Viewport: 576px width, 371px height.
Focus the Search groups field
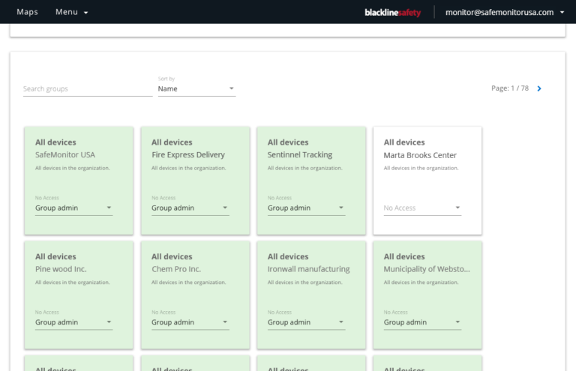88,88
